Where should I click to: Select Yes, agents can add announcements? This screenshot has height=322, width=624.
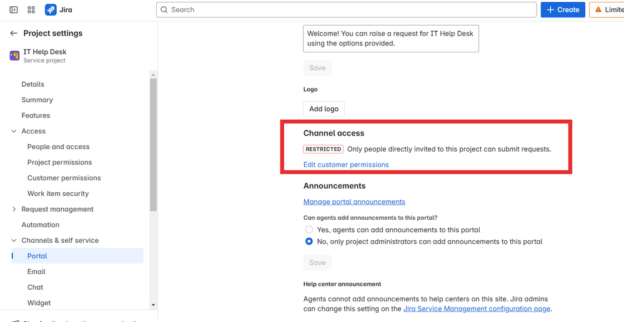pyautogui.click(x=309, y=230)
